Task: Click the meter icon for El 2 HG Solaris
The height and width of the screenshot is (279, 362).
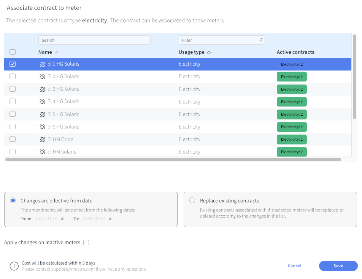Action: pyautogui.click(x=42, y=77)
